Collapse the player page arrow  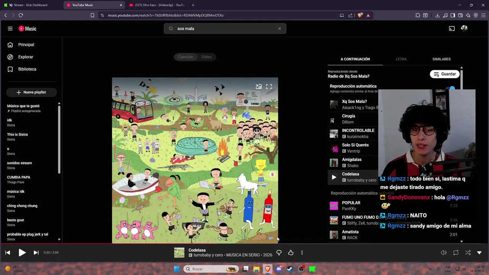click(x=479, y=252)
